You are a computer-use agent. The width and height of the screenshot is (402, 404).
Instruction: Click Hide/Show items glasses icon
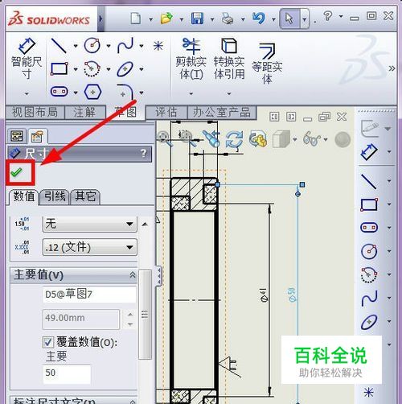click(312, 139)
